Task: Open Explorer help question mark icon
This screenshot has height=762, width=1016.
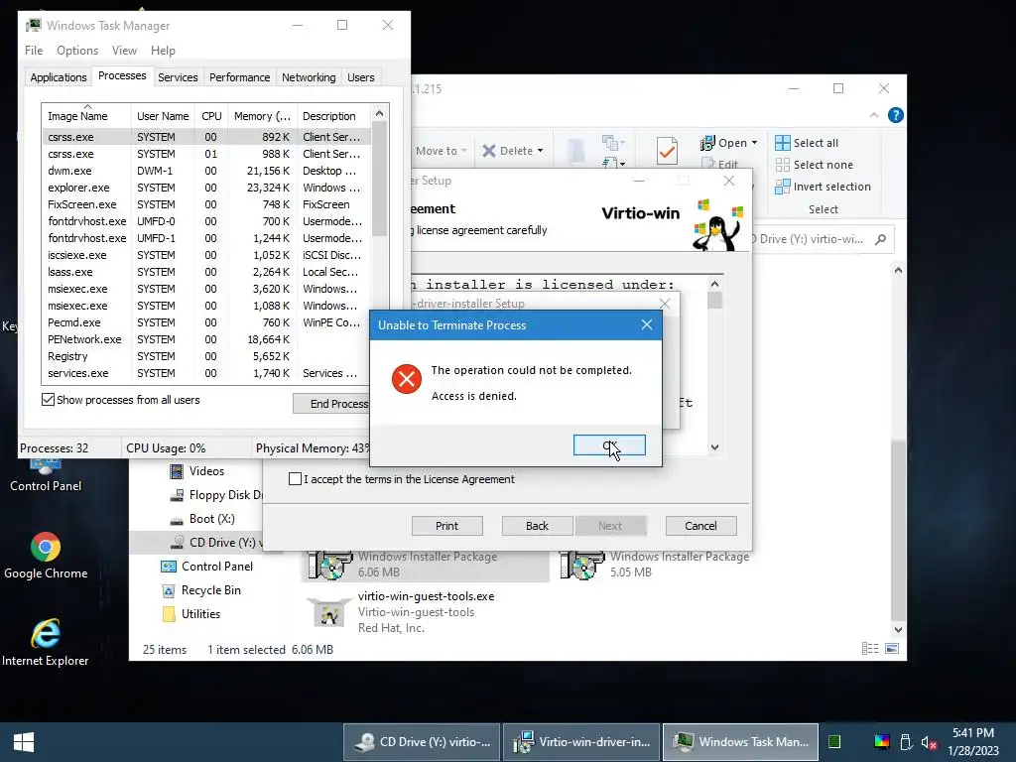Action: [896, 115]
